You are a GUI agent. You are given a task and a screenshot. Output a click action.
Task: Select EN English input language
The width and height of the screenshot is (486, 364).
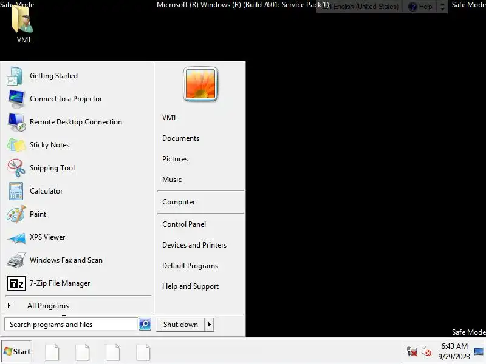[361, 7]
